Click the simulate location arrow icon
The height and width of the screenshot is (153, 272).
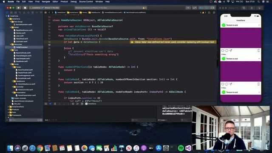click(82, 104)
